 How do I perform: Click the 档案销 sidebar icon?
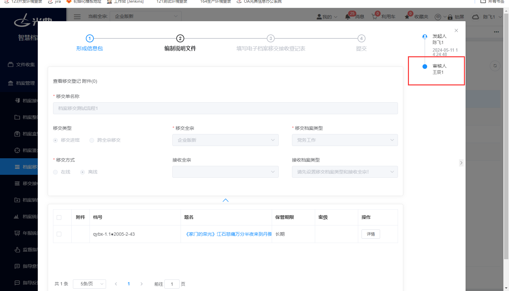[17, 200]
